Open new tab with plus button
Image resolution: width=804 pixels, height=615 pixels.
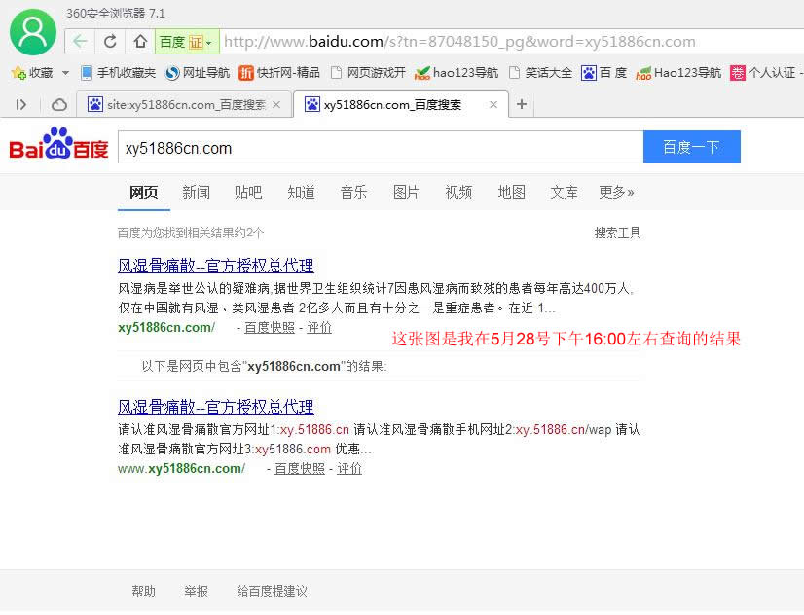tap(522, 104)
